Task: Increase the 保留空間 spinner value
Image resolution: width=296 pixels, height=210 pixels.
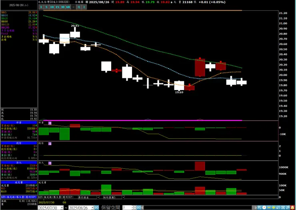Action: [134, 207]
